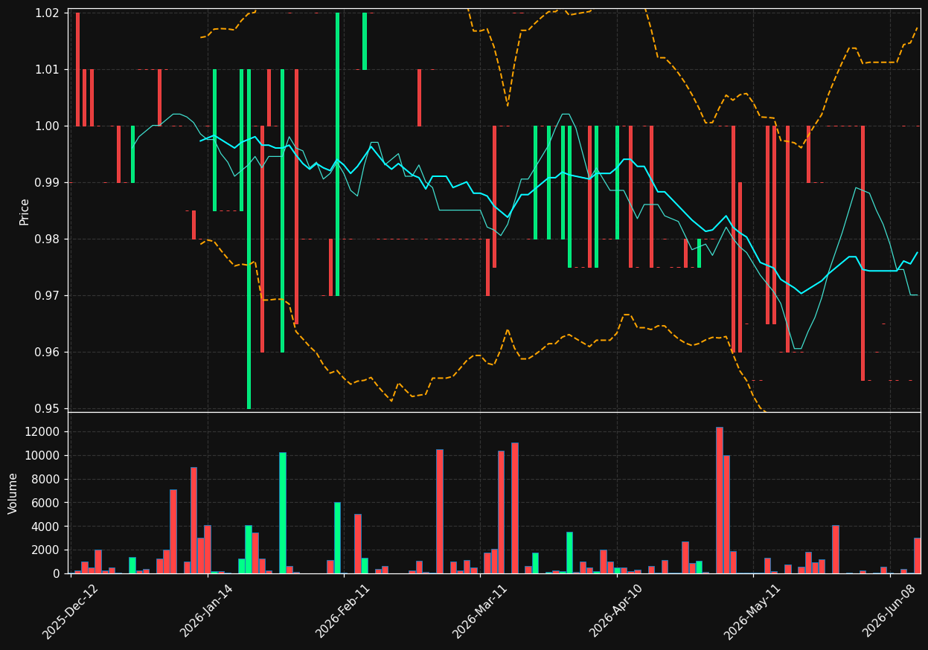Select the 2026-Jun-08 date label
This screenshot has height=650, width=928.
tap(890, 611)
